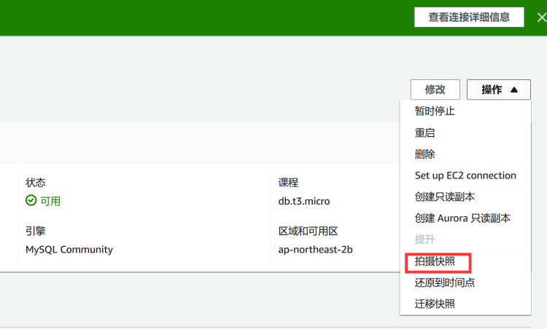Select 迁移快照 at the menu bottom
Viewport: 547px width, 329px height.
435,304
